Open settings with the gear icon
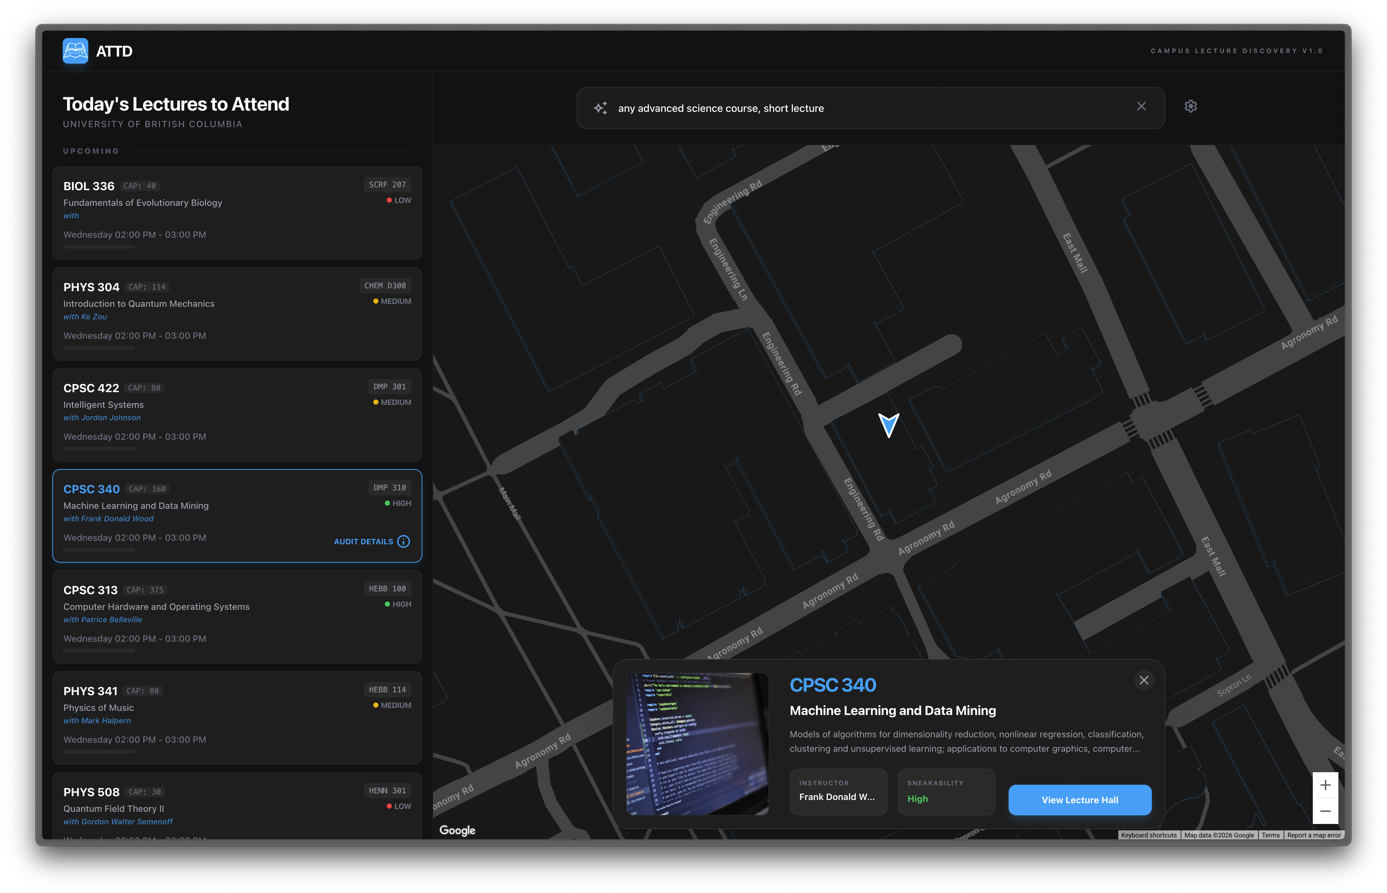1387x893 pixels. point(1190,106)
